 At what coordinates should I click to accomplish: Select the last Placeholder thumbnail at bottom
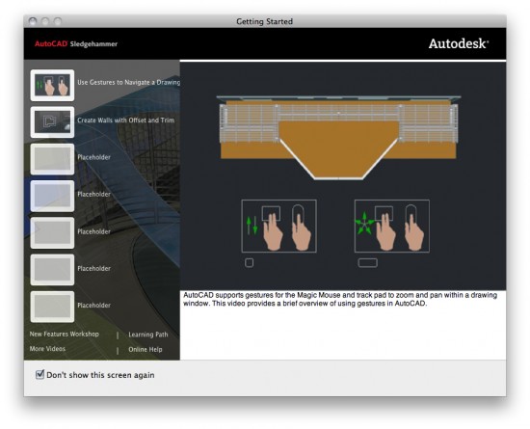pyautogui.click(x=52, y=307)
